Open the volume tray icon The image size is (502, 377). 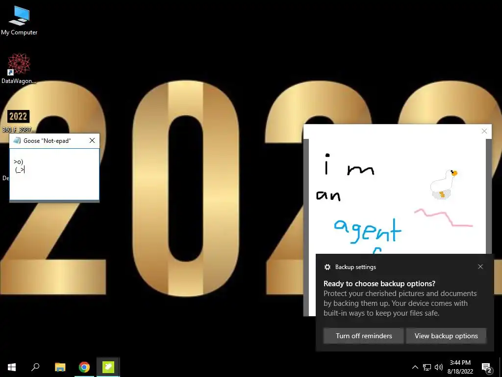[439, 367]
